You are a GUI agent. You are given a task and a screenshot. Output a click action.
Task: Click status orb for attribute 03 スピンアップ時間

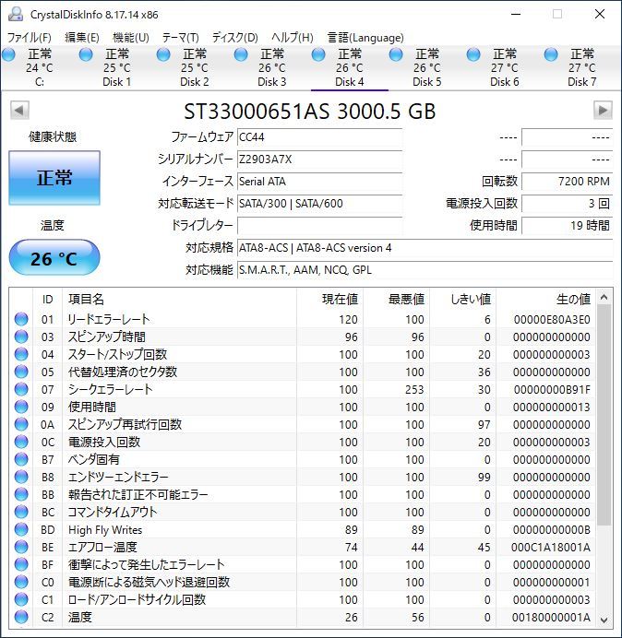[21, 337]
